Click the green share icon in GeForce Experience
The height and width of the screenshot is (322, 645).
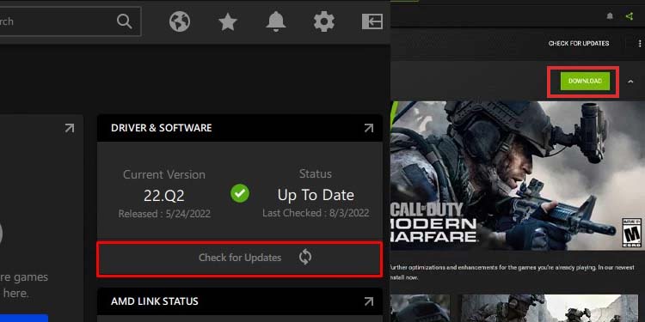tap(629, 16)
